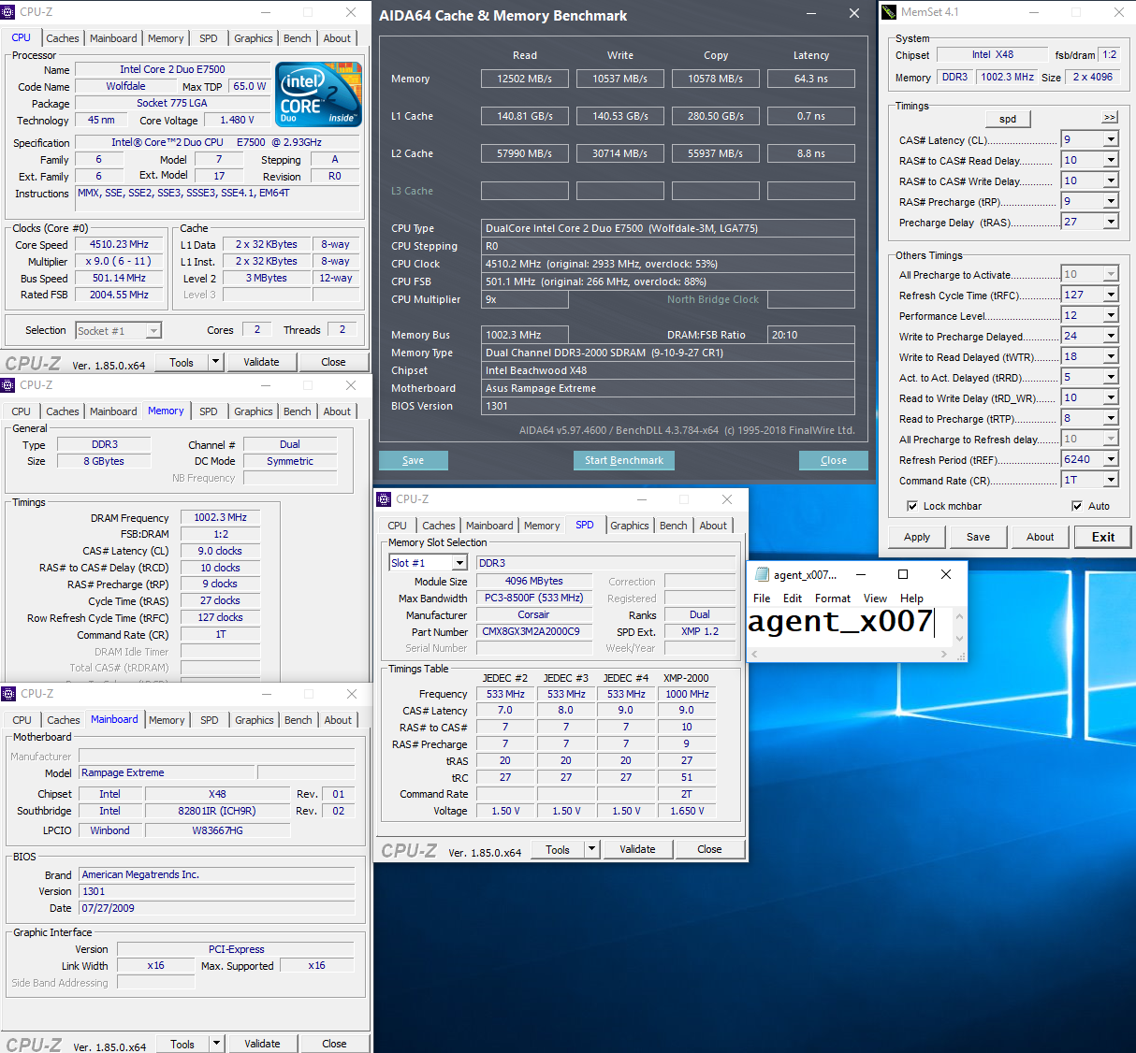Click CPU-Z app icon in SPD window title
This screenshot has height=1053, width=1136.
coord(384,499)
